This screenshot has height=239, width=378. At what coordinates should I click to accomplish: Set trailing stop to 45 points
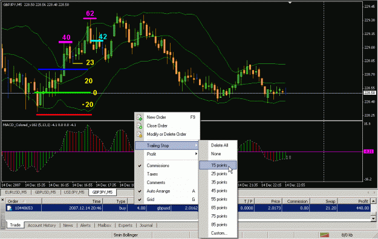click(218, 191)
